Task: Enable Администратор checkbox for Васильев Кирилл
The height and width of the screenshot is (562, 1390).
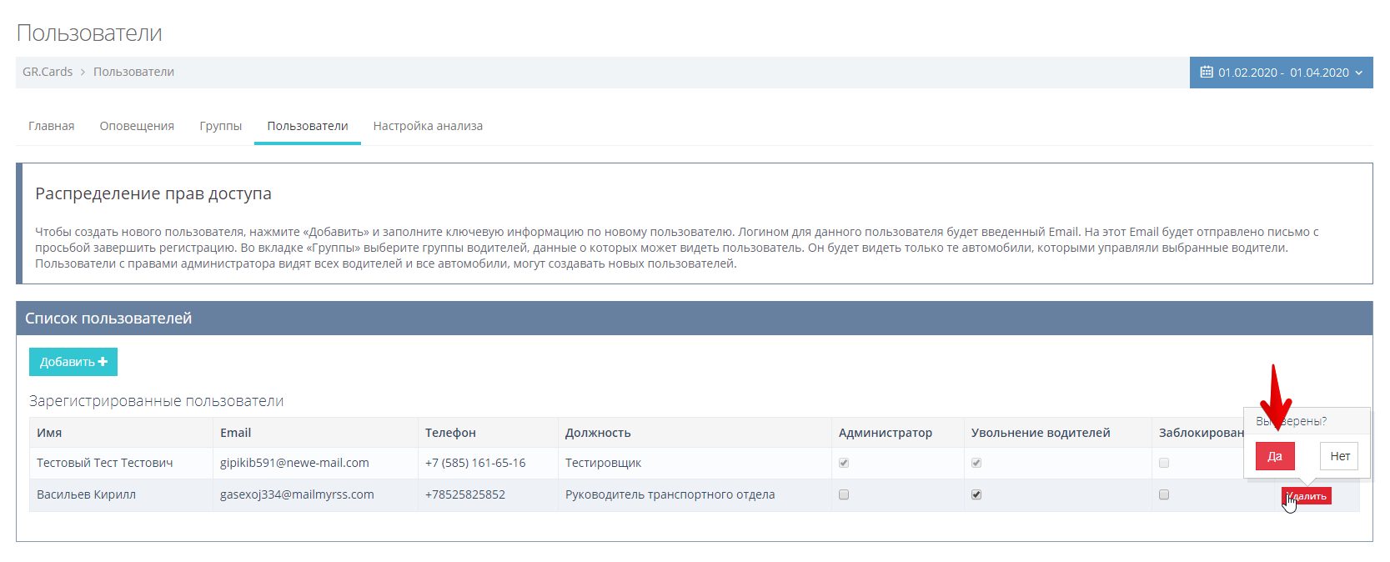Action: point(844,494)
